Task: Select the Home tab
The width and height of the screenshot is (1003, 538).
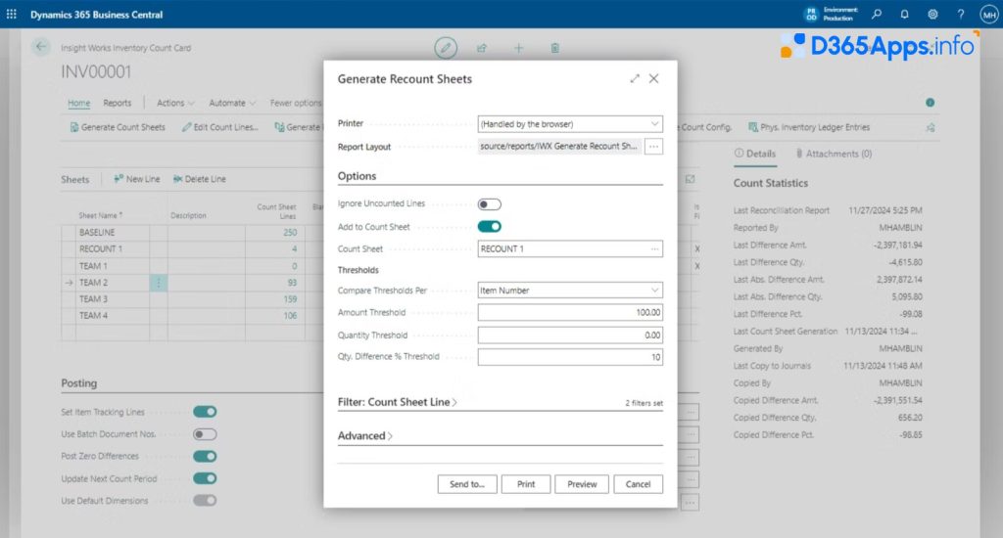Action: click(78, 103)
